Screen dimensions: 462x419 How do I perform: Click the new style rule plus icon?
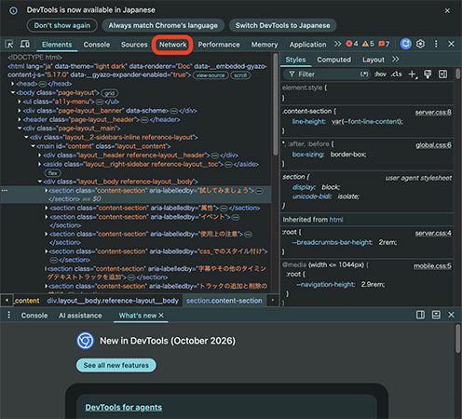click(413, 74)
